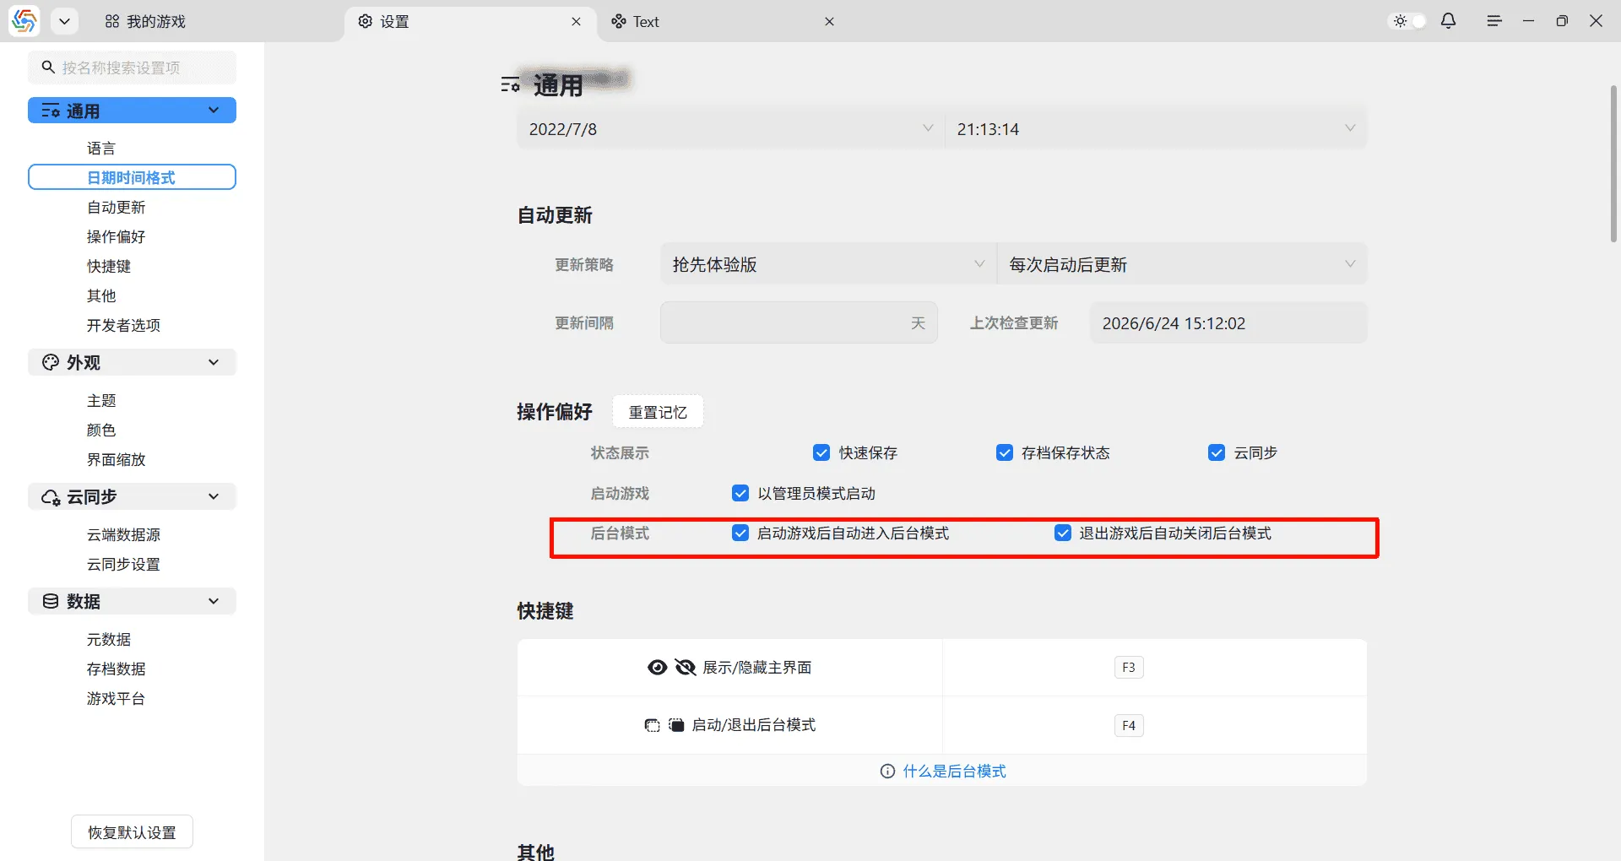Screen dimensions: 1621x861
Task: Toggle the light/dark theme switch
Action: click(x=1408, y=21)
